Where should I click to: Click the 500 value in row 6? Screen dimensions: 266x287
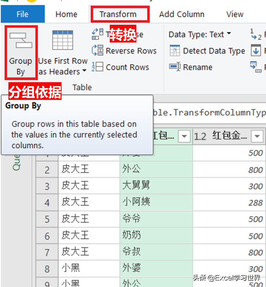[229, 236]
